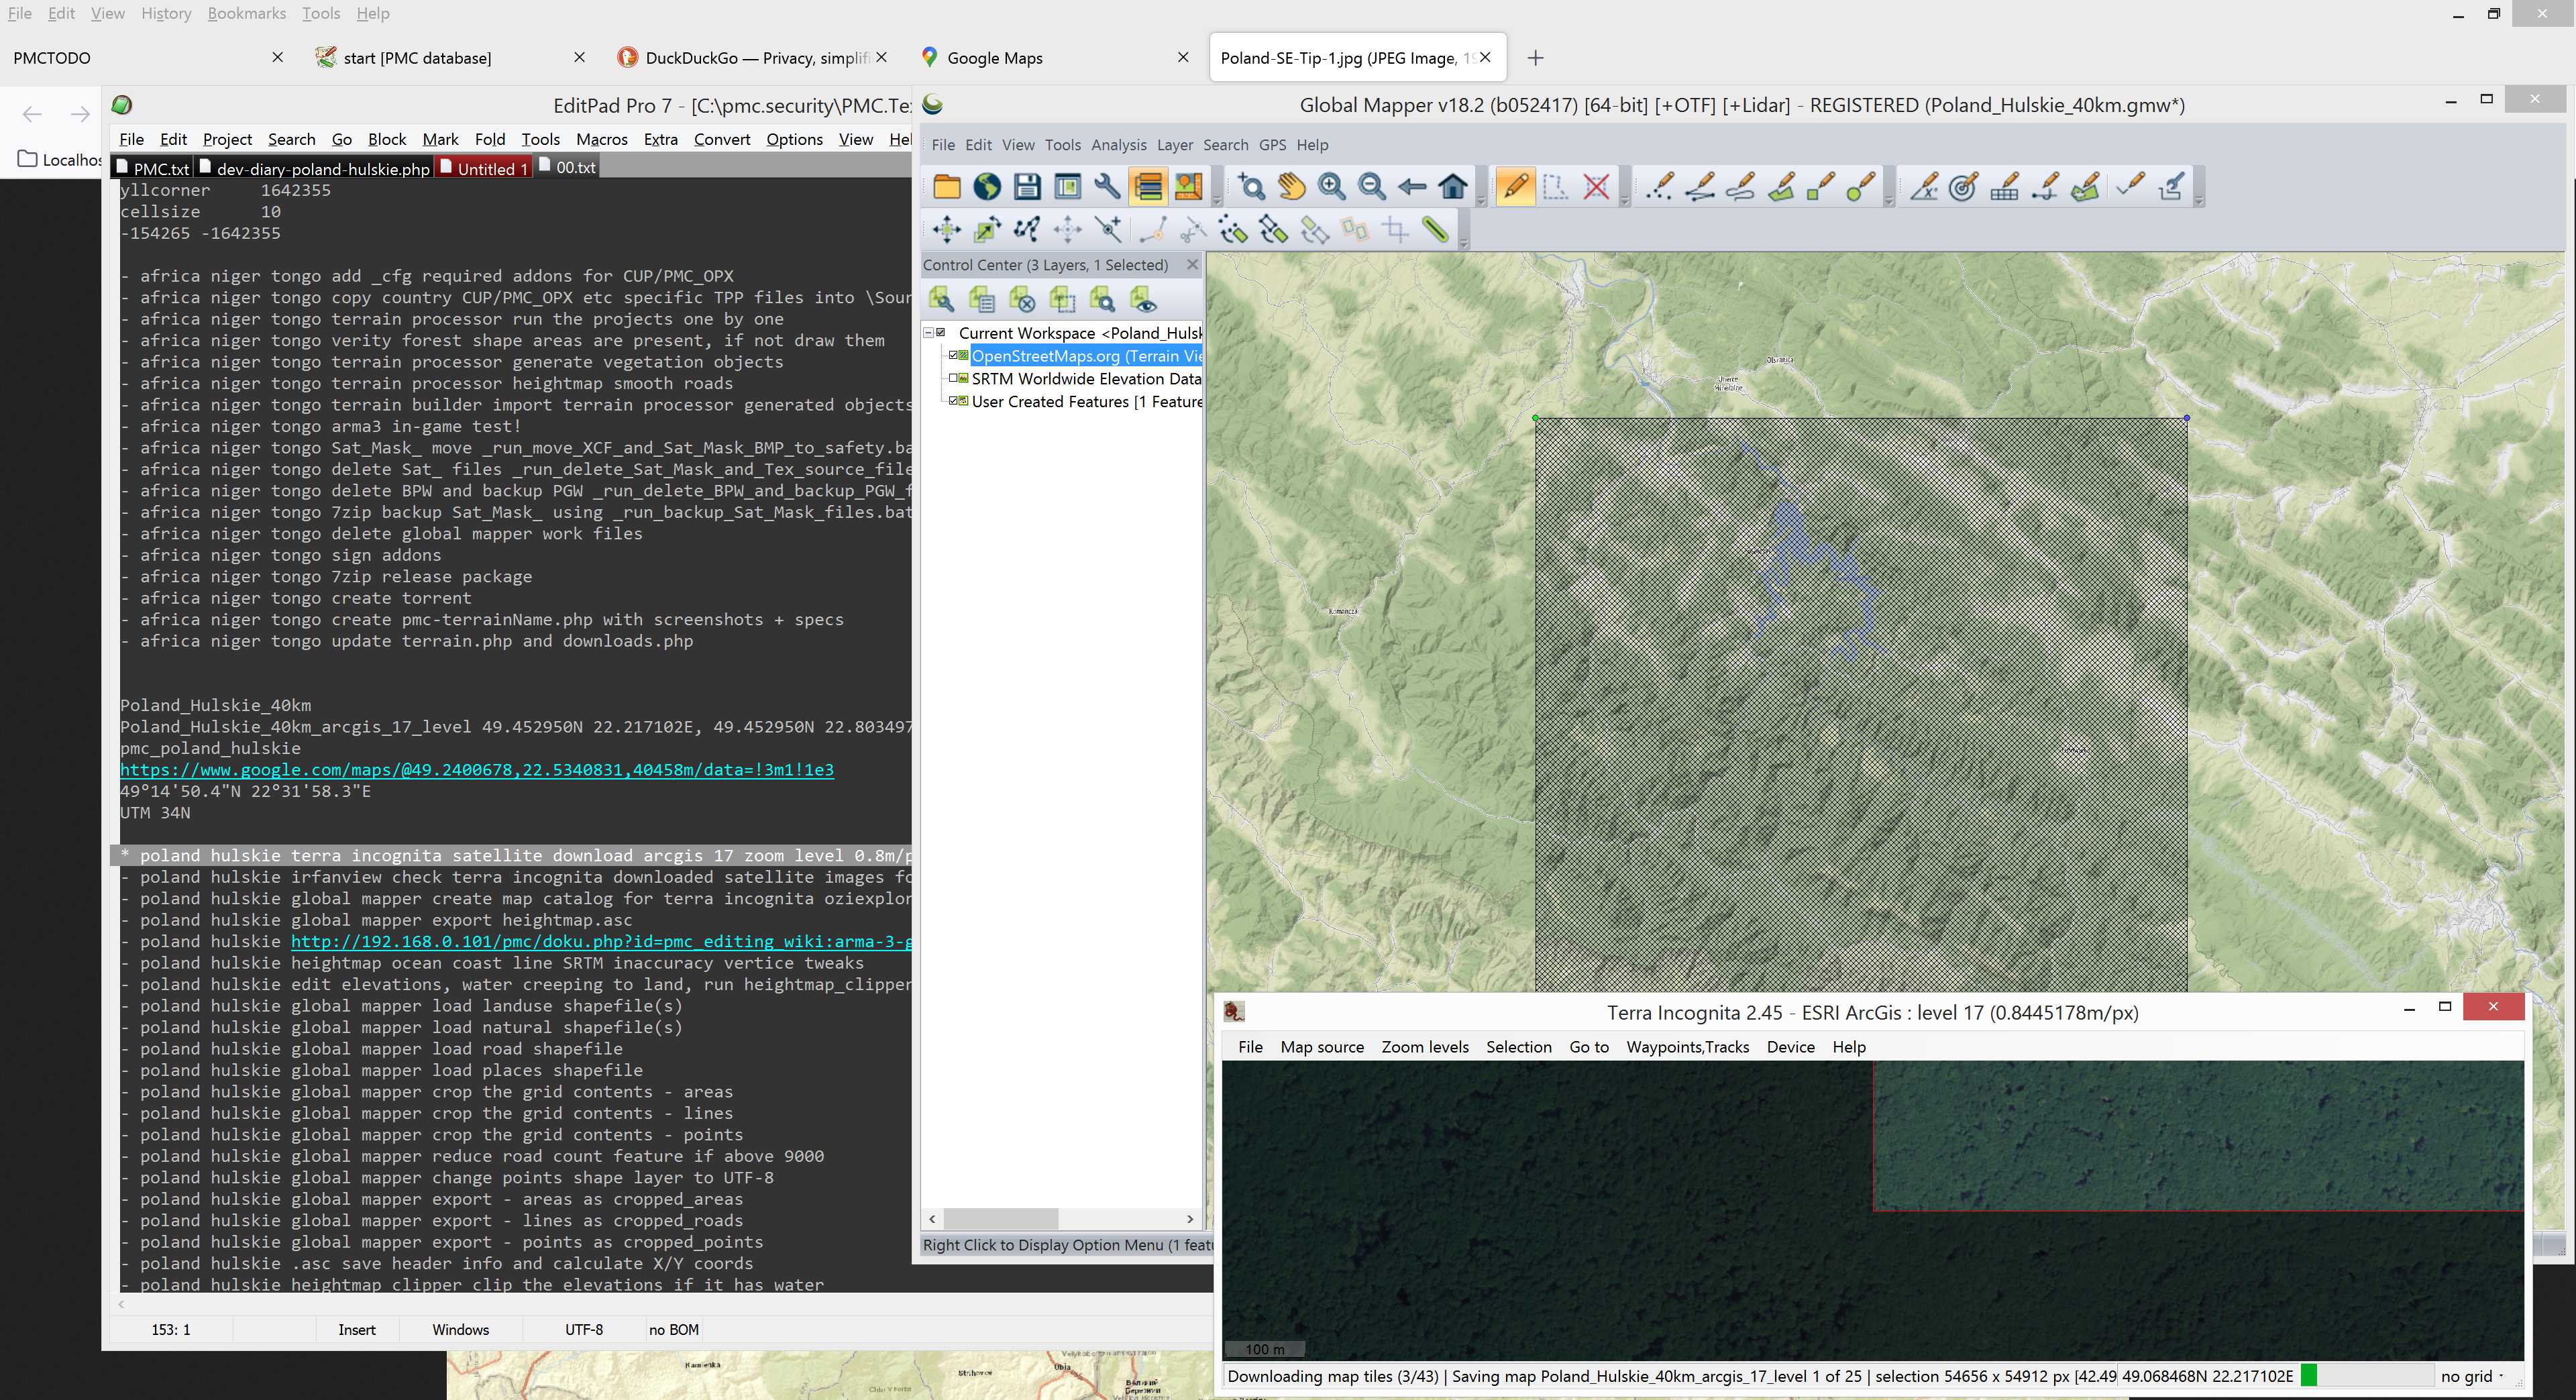Viewport: 2576px width, 1400px height.
Task: Select the green Measure ruler tool
Action: [x=1436, y=230]
